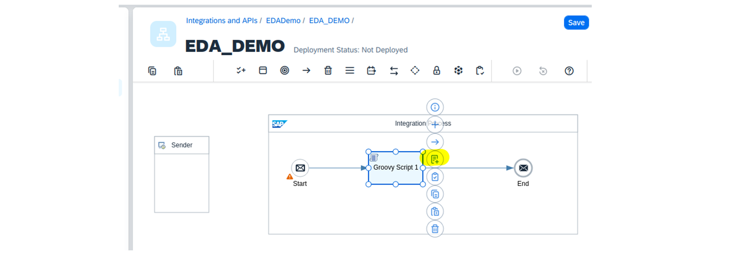Click the plus add speed button
This screenshot has height=255, width=742.
coord(435,124)
